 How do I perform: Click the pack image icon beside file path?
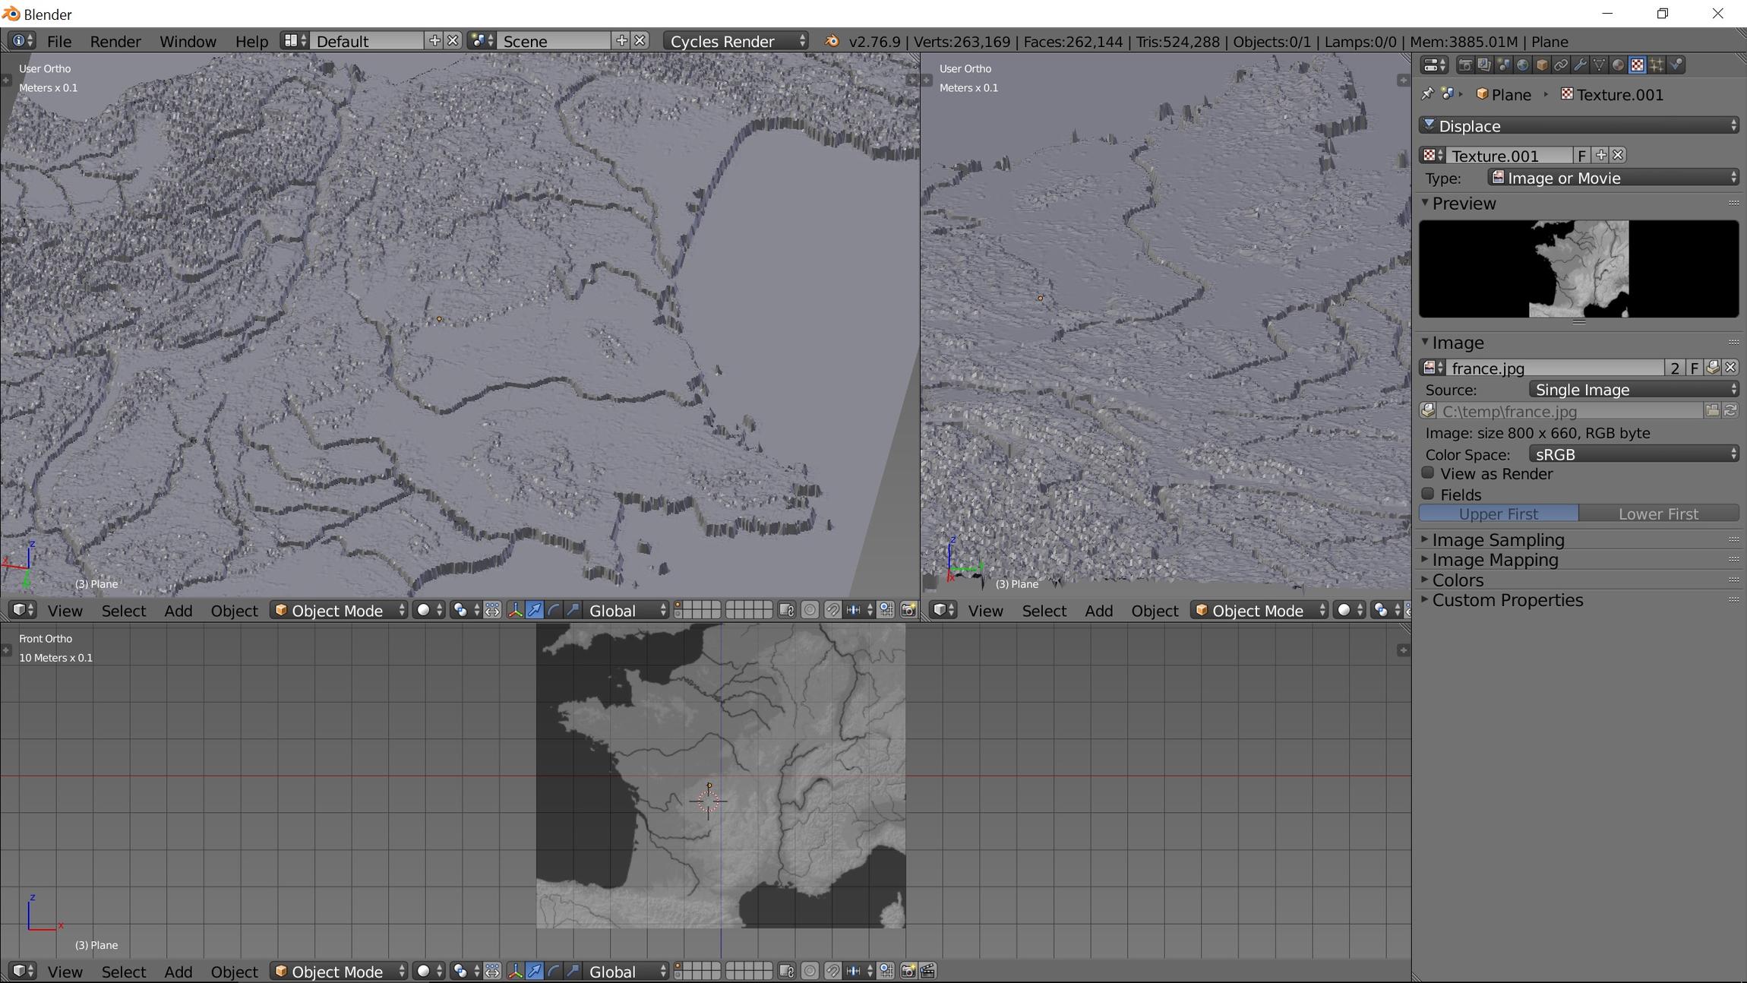[1428, 411]
